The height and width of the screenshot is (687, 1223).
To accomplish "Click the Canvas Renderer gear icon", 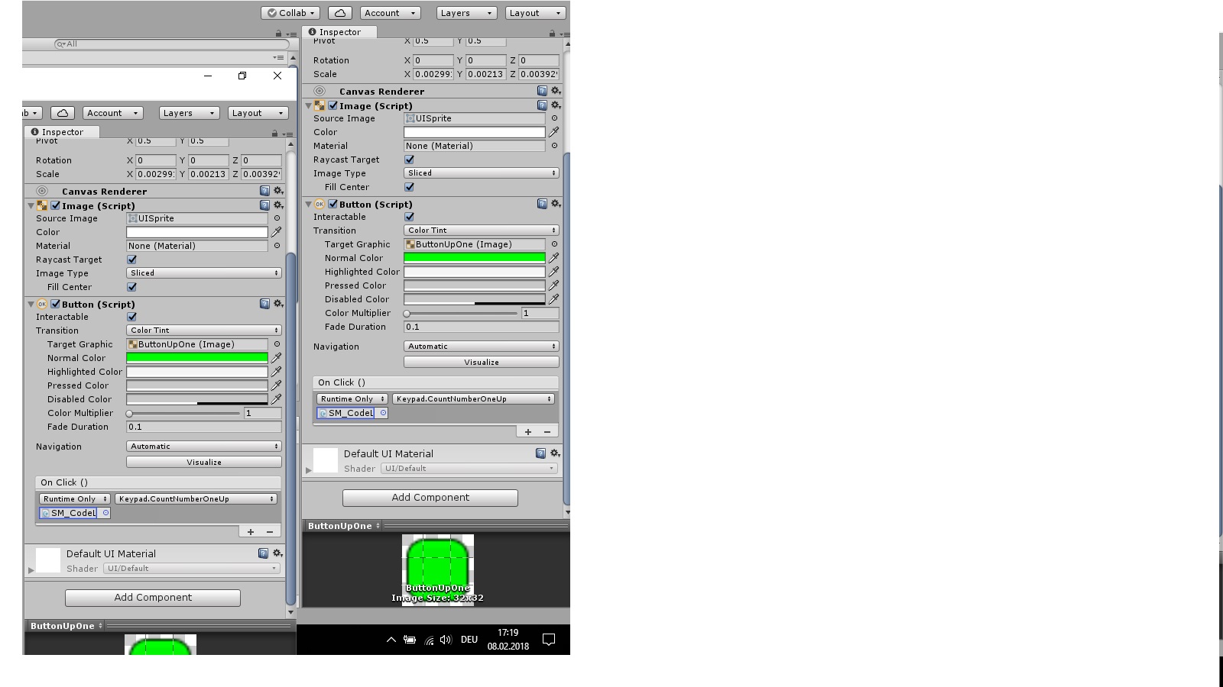I will (x=556, y=91).
